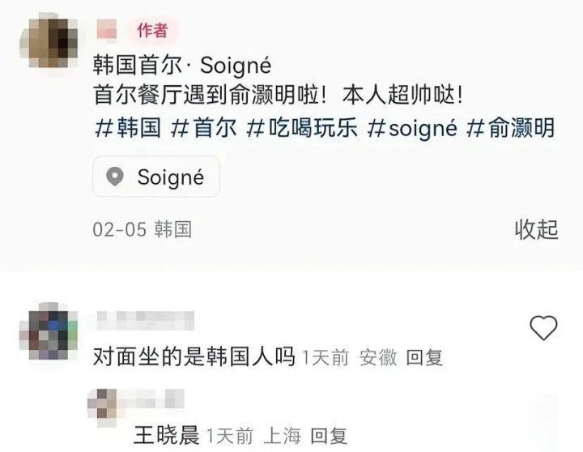The width and height of the screenshot is (583, 452).
Task: Open the #首尔 hashtag
Action: (x=203, y=128)
